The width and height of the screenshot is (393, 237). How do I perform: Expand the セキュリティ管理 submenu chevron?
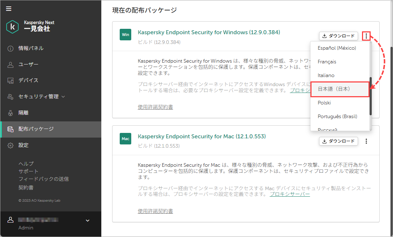pos(63,97)
